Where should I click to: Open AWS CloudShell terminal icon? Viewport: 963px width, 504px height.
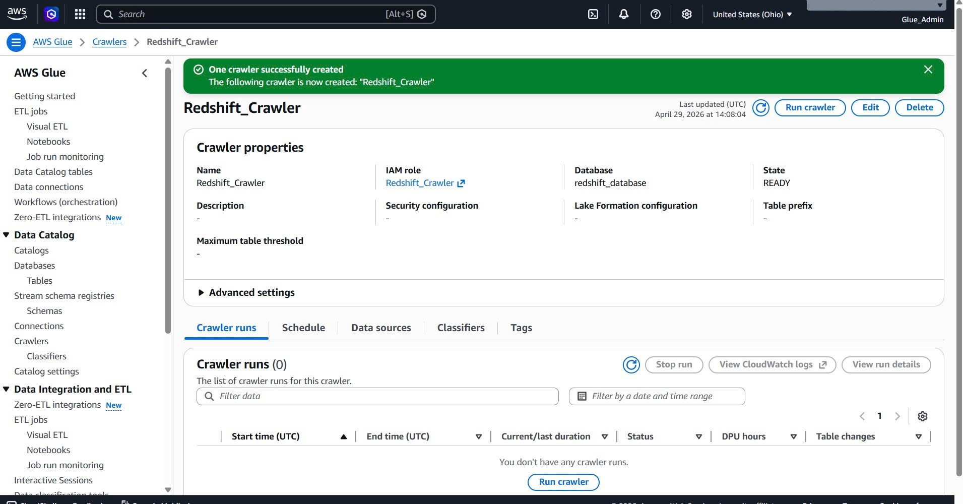click(593, 14)
